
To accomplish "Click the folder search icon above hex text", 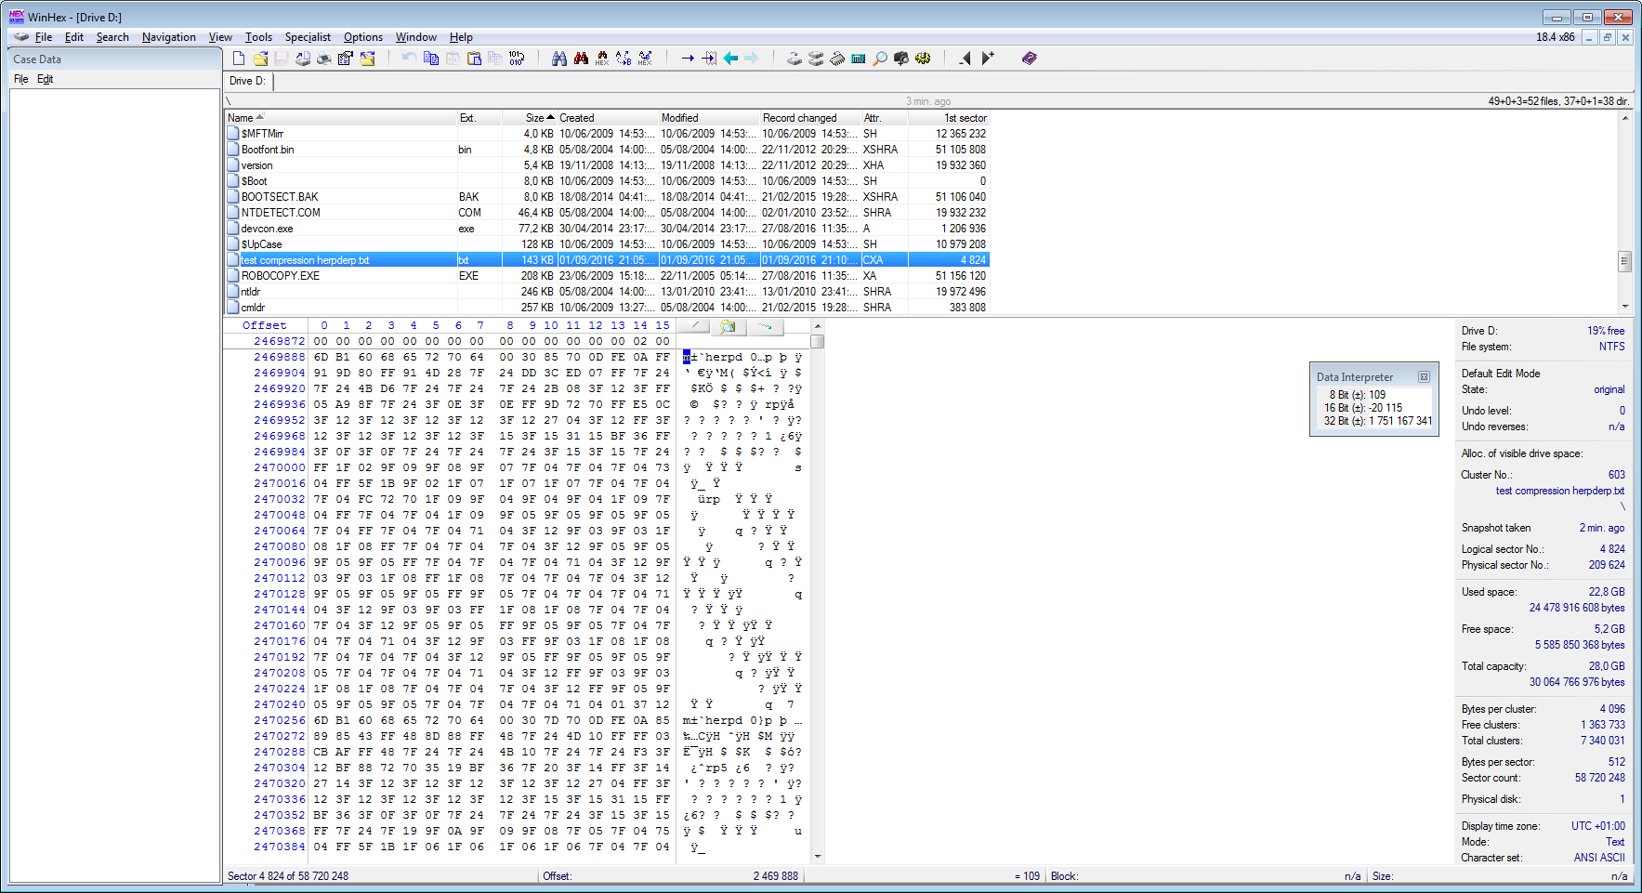I will click(729, 326).
